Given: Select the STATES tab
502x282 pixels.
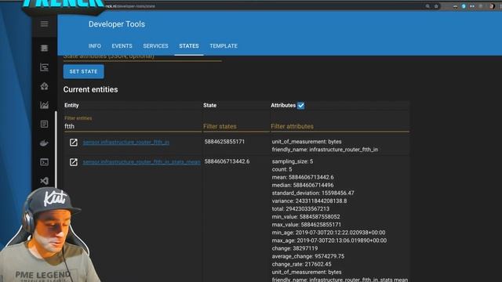Looking at the screenshot, I should point(189,46).
